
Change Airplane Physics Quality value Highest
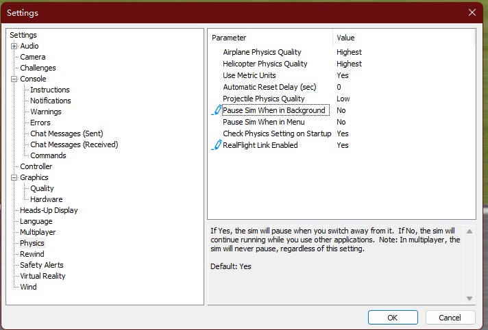[x=349, y=52]
